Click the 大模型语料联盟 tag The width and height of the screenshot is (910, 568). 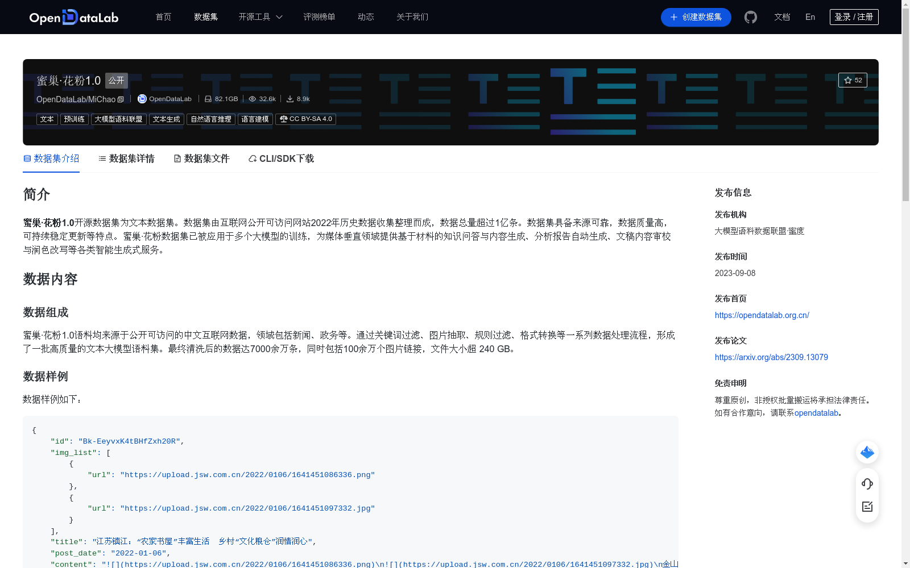pos(119,119)
